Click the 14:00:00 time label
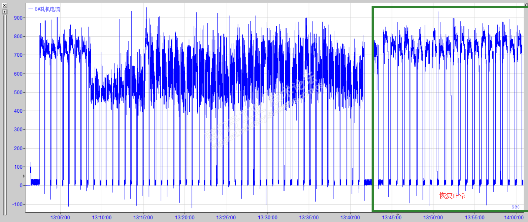This screenshot has height=222, width=528. [514, 218]
